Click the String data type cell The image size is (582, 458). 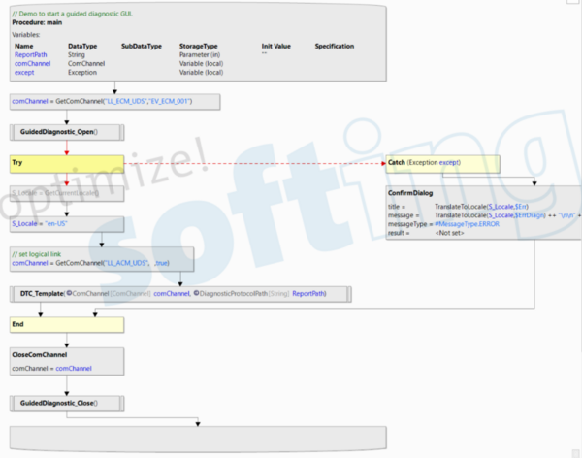click(77, 54)
